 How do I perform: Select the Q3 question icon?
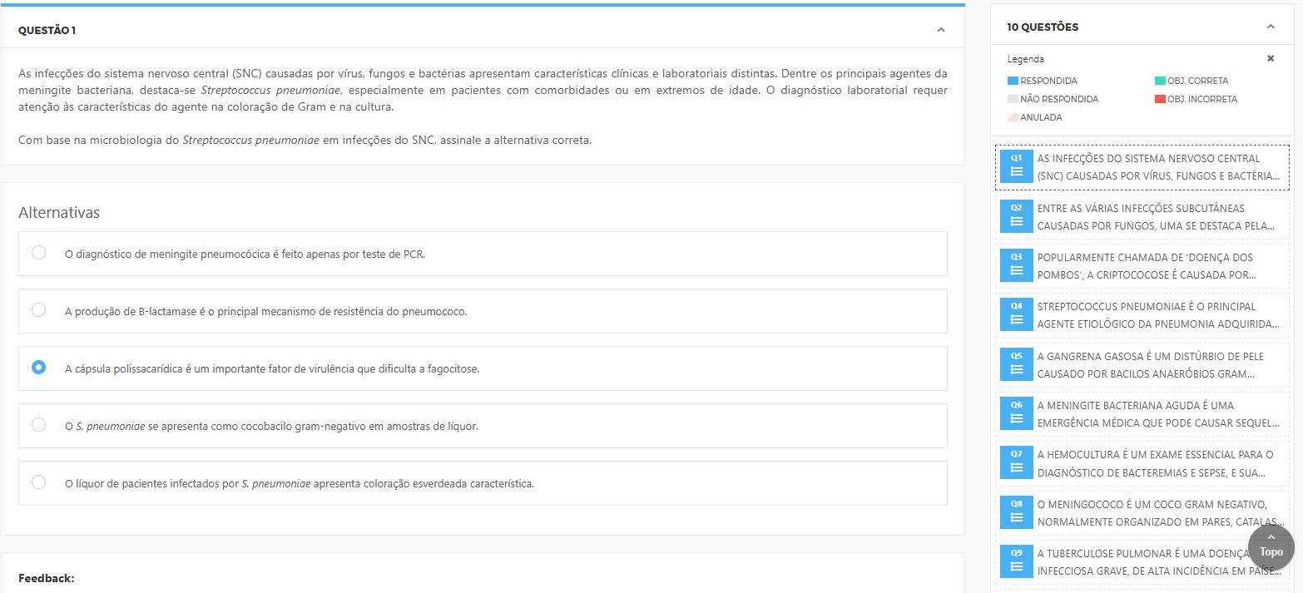(x=1016, y=264)
